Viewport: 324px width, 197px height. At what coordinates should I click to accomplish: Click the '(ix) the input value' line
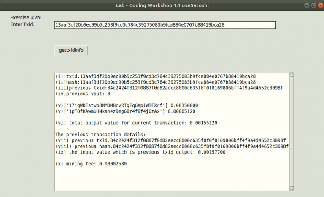coord(140,152)
